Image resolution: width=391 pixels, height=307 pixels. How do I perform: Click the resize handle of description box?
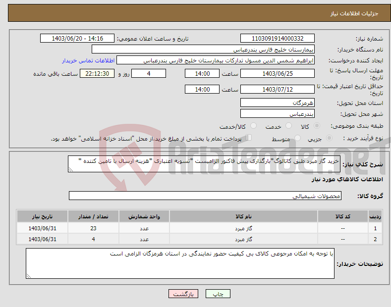[x=71, y=169]
